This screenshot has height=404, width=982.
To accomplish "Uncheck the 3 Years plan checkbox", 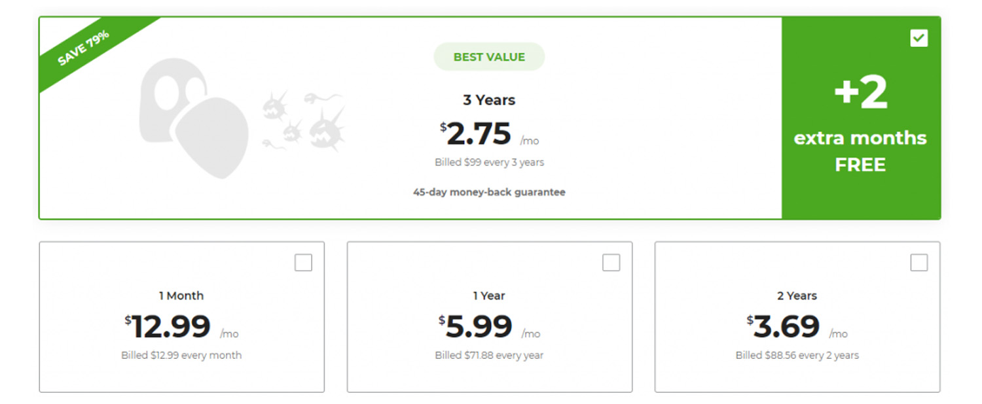I will [919, 38].
